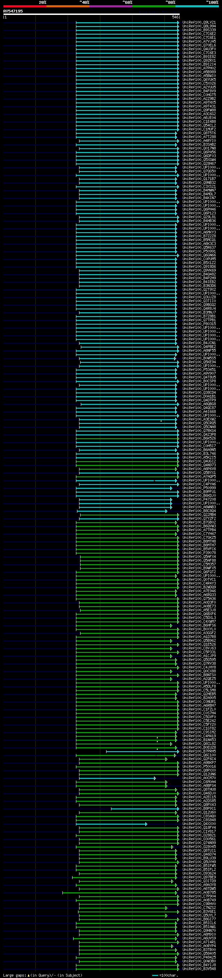Click hit label UniRef100_B7PRH5

coord(199,751)
